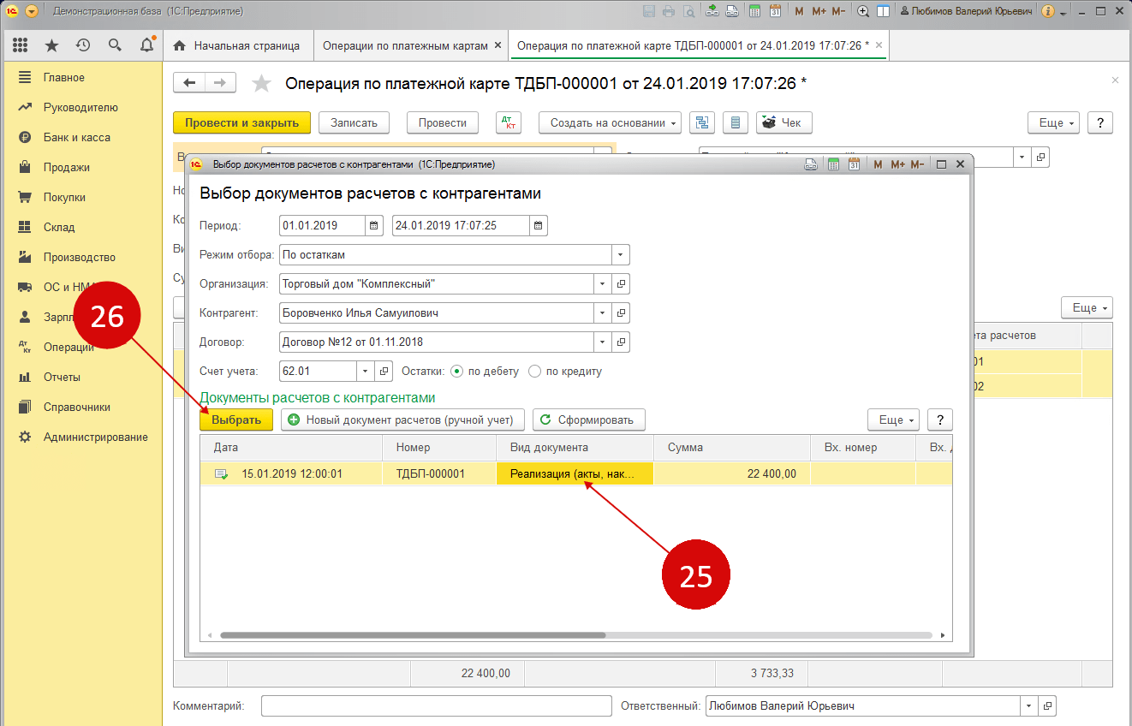Click the Комментарий input field
1132x726 pixels.
click(436, 706)
